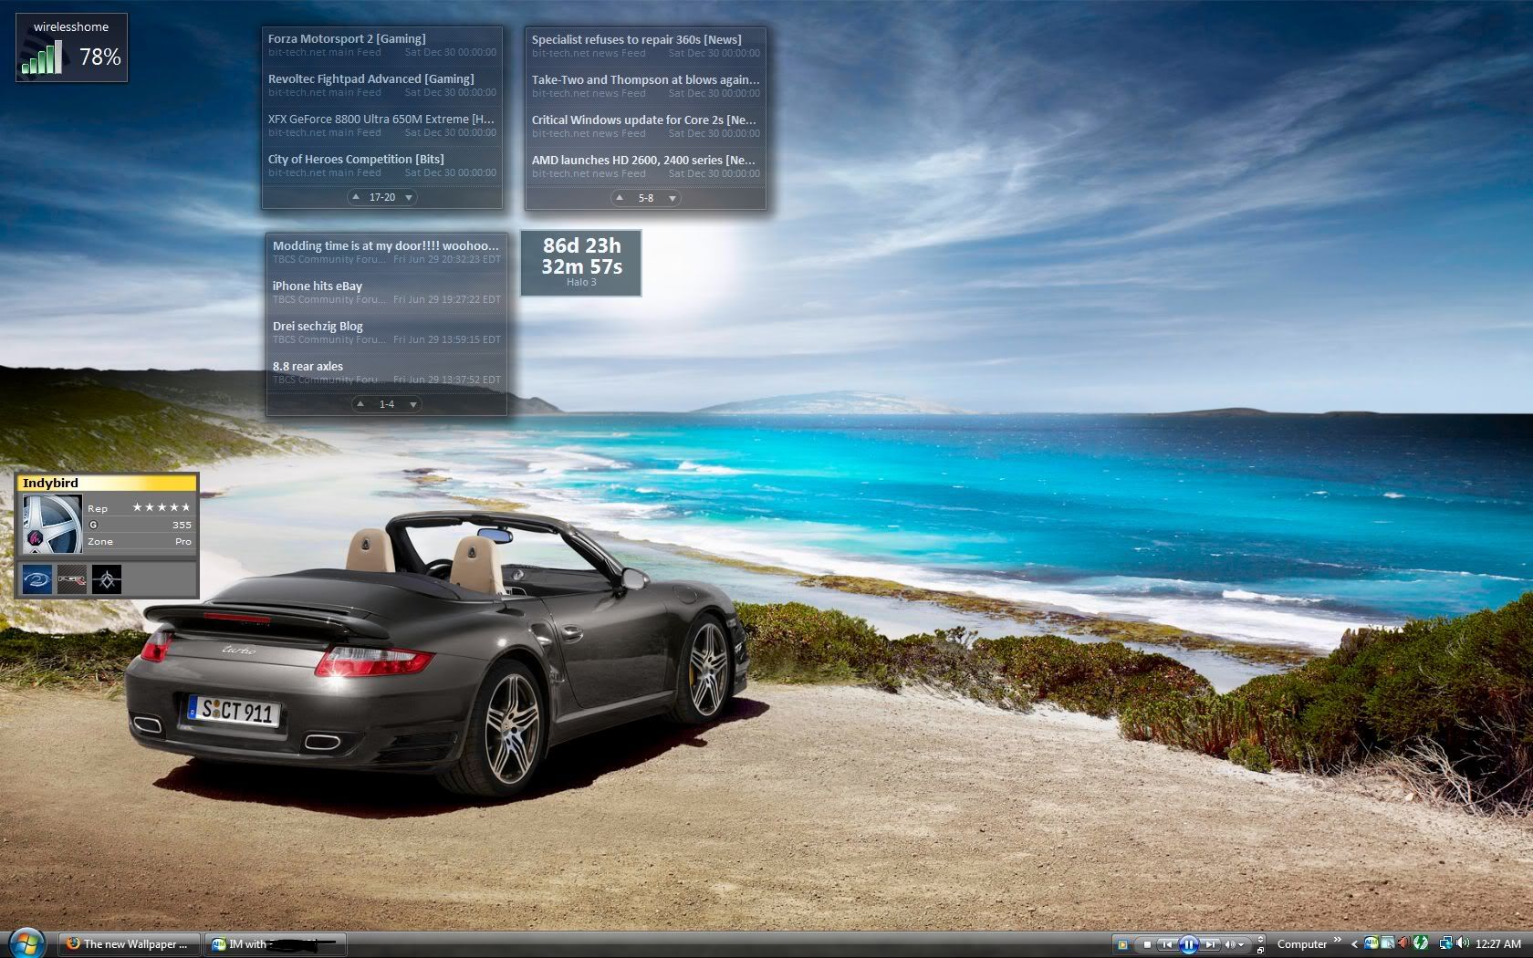Screen dimensions: 1533x958
Task: Expand the Computer toolbar chevron
Action: 1338,940
